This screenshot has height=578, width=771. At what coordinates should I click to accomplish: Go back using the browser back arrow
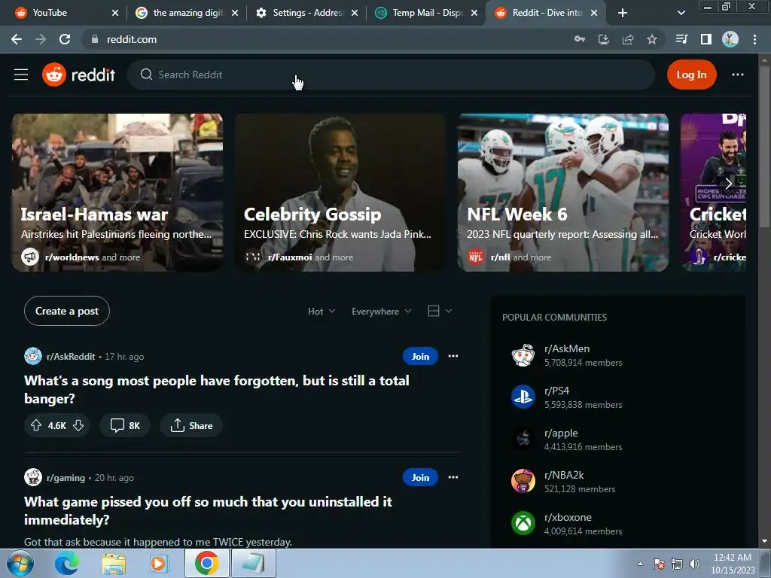(17, 39)
